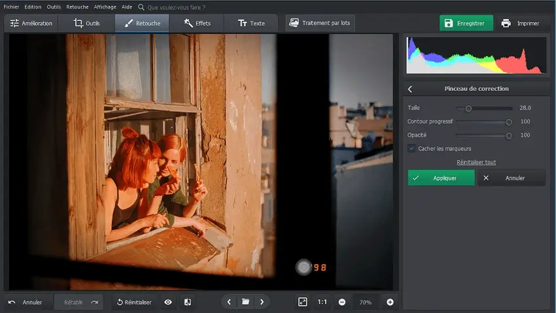Click the 70% zoom value
The image size is (556, 313).
point(366,303)
